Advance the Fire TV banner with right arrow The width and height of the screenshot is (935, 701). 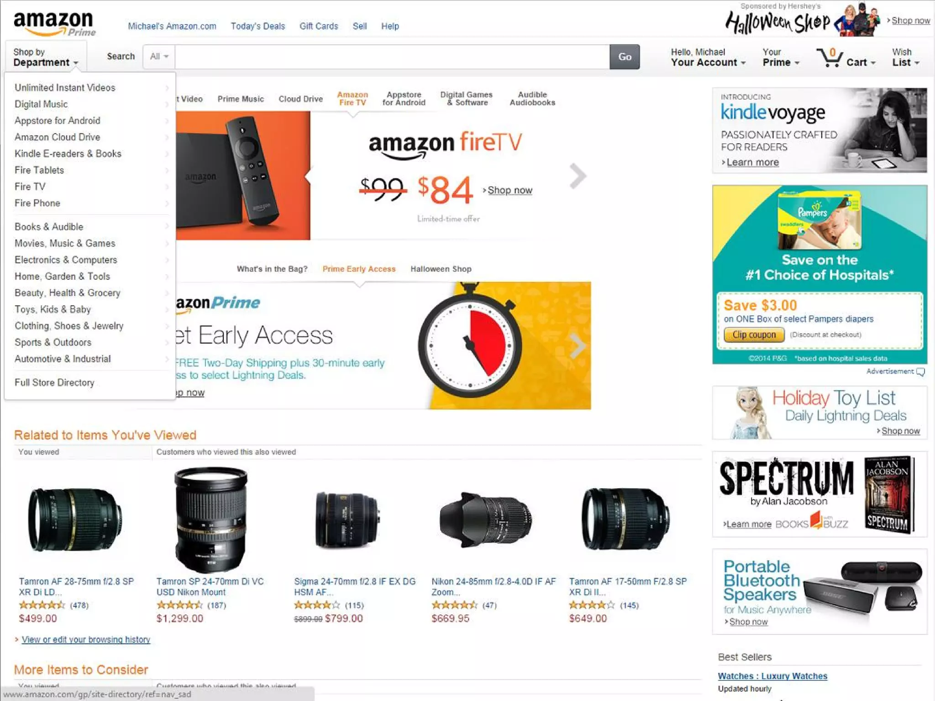point(578,176)
